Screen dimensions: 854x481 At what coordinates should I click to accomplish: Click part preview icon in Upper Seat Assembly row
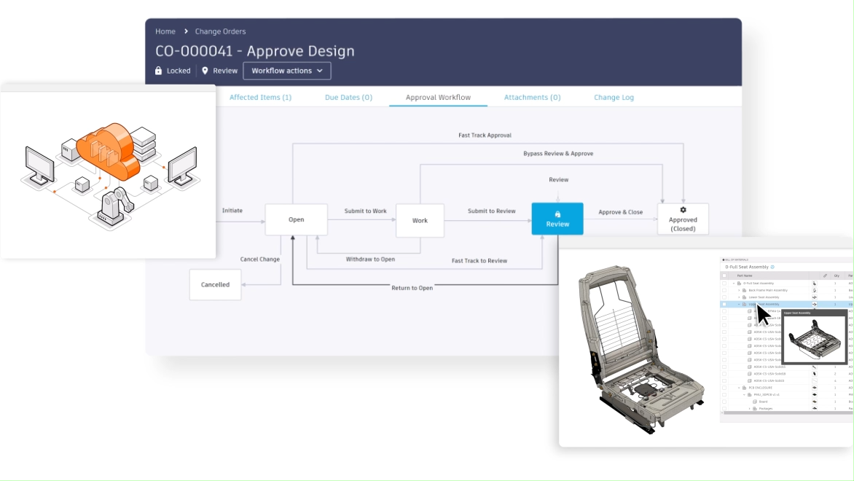pyautogui.click(x=815, y=304)
